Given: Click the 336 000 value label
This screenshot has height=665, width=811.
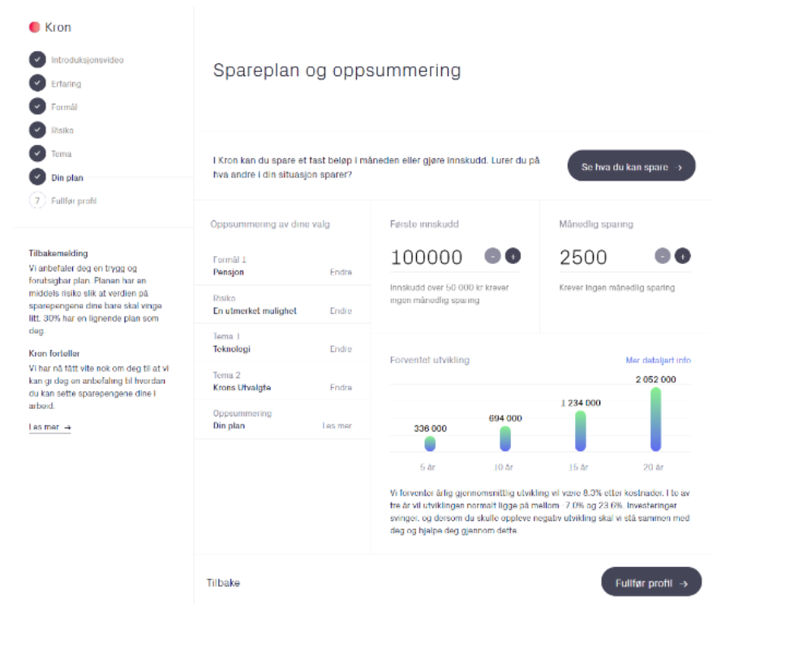Looking at the screenshot, I should pyautogui.click(x=431, y=428).
